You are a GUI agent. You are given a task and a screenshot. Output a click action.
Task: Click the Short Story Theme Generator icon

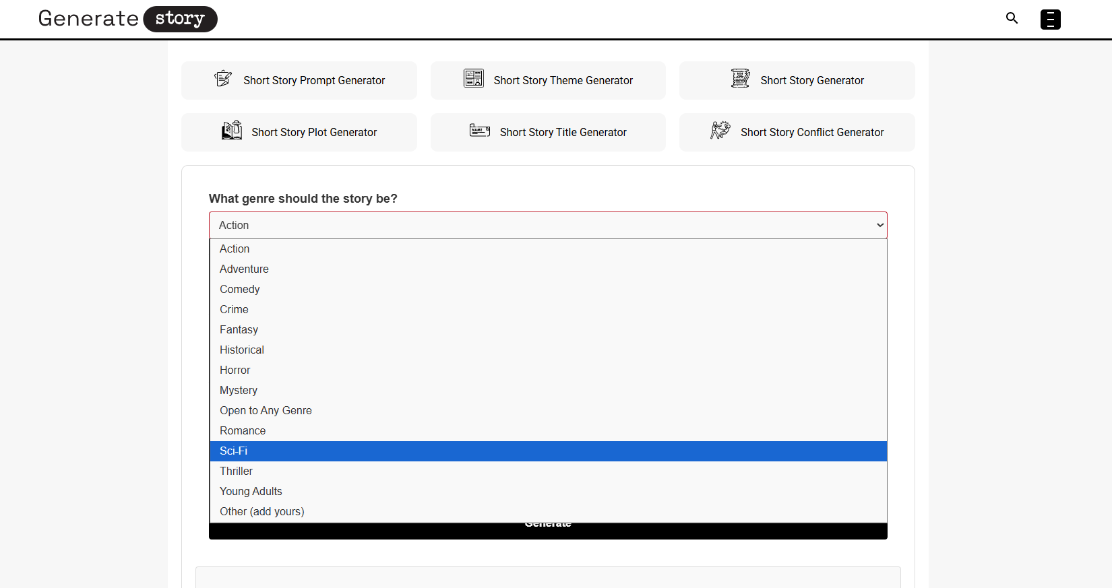(x=474, y=79)
